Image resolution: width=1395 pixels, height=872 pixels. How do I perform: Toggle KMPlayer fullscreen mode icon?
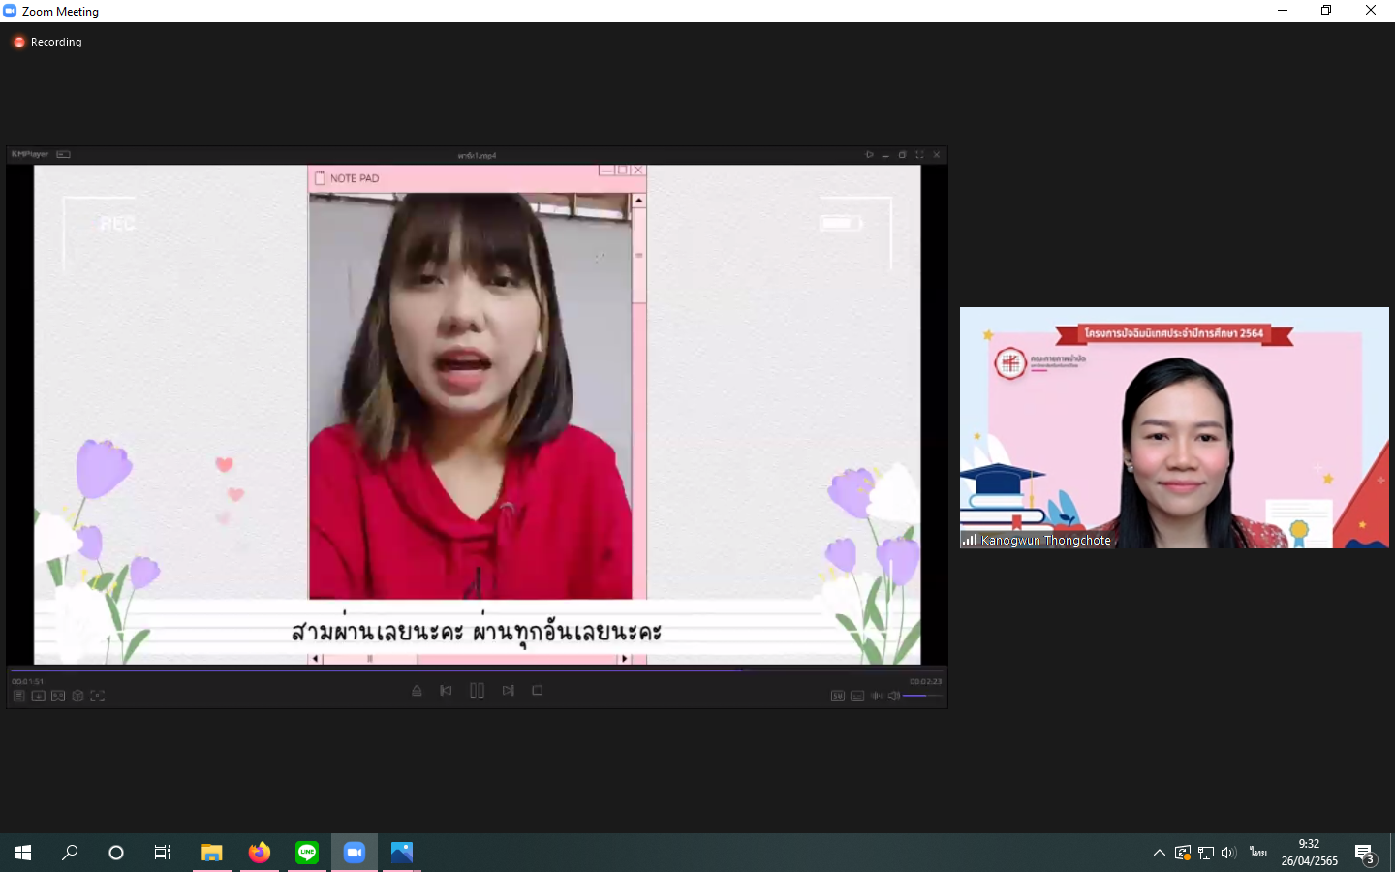click(x=919, y=155)
